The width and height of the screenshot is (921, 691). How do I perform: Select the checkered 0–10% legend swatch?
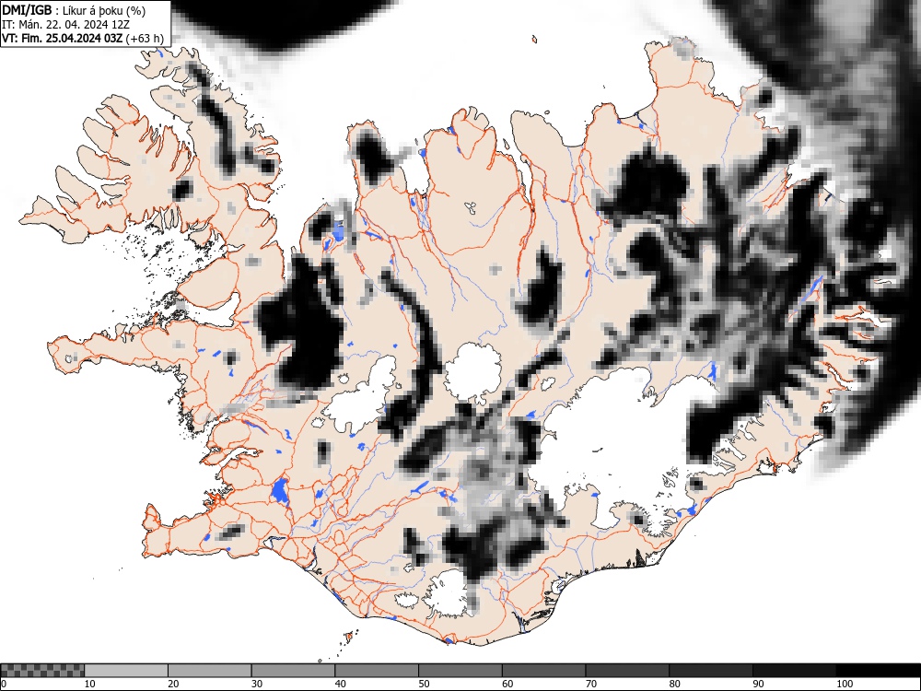(x=43, y=671)
